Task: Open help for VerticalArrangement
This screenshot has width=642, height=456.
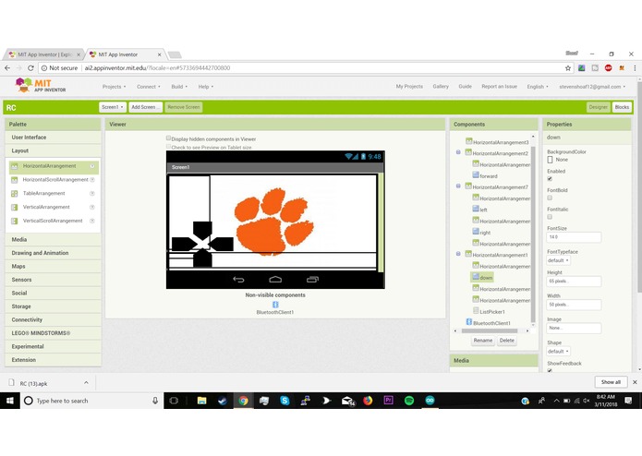Action: click(x=92, y=207)
